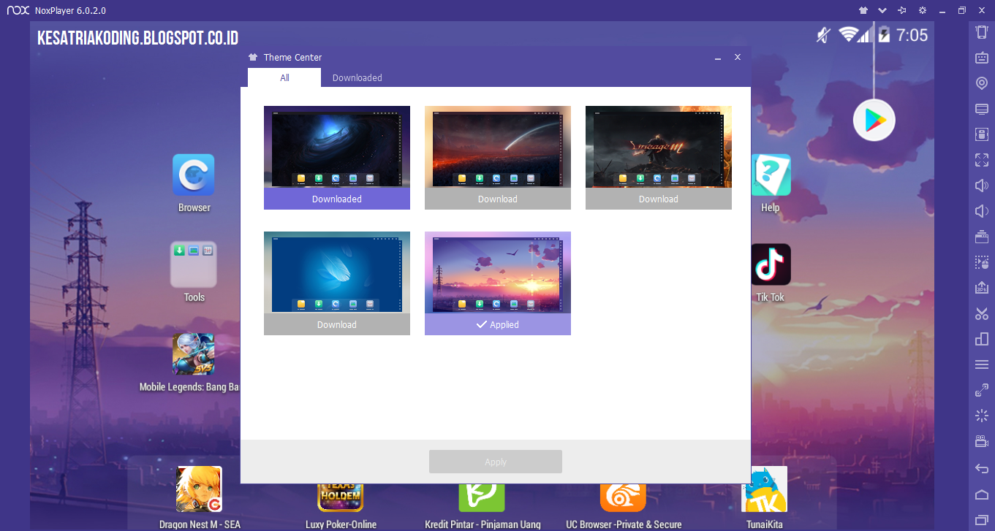Open the virtual location pin icon
995x531 pixels.
click(x=982, y=83)
